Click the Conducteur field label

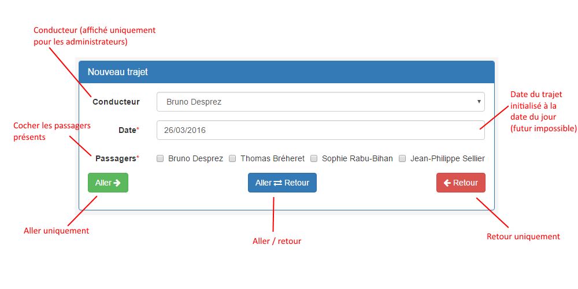coord(116,102)
